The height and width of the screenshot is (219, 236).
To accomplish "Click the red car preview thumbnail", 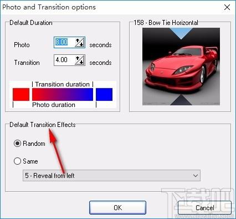I will 181,67.
